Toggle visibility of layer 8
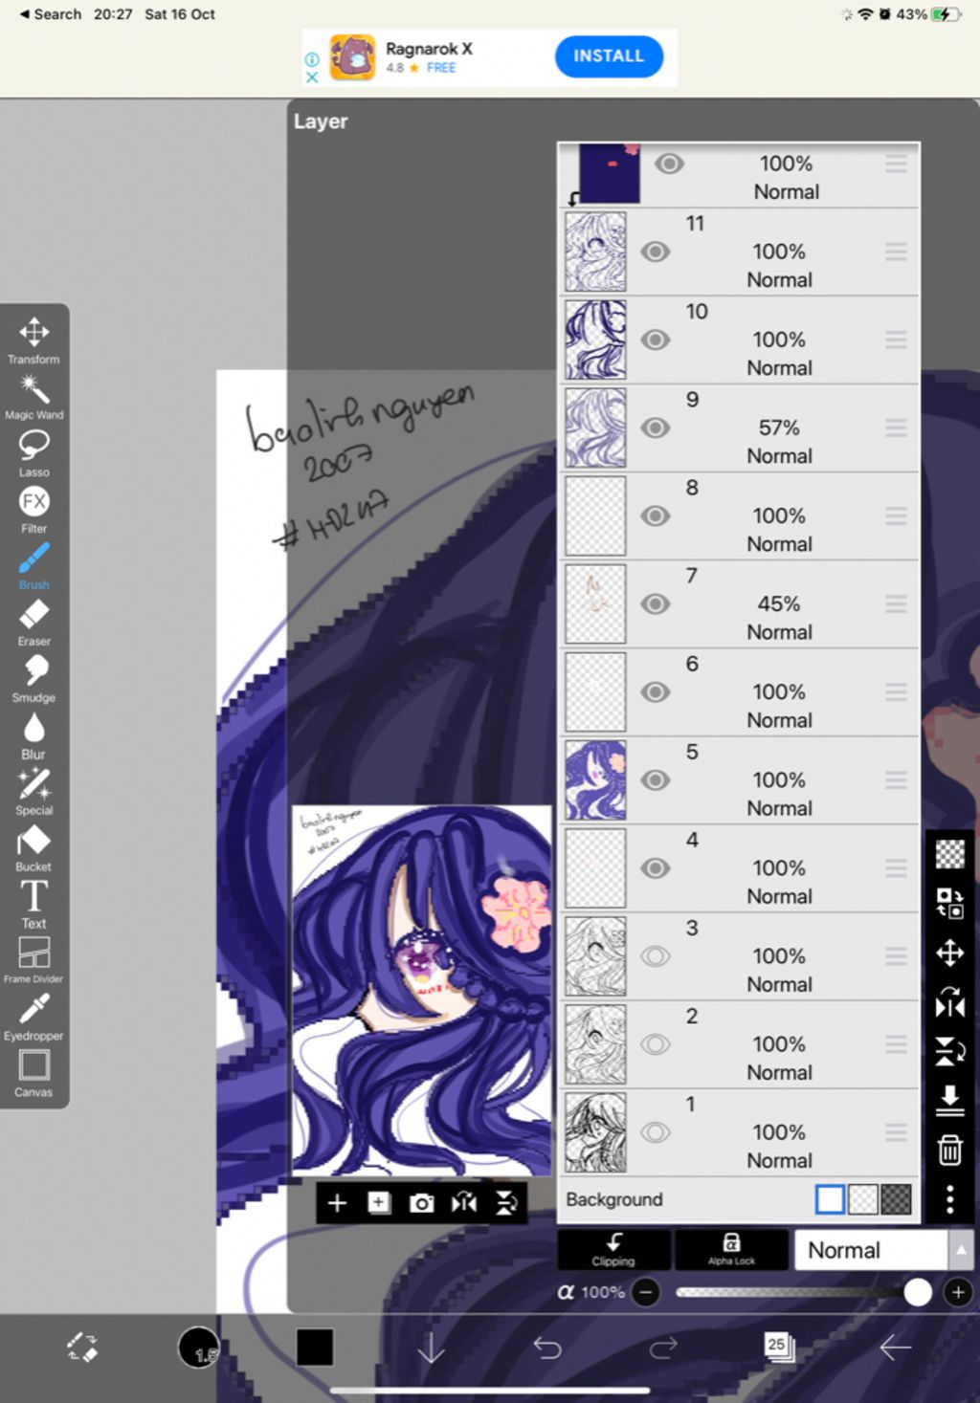 pyautogui.click(x=656, y=515)
